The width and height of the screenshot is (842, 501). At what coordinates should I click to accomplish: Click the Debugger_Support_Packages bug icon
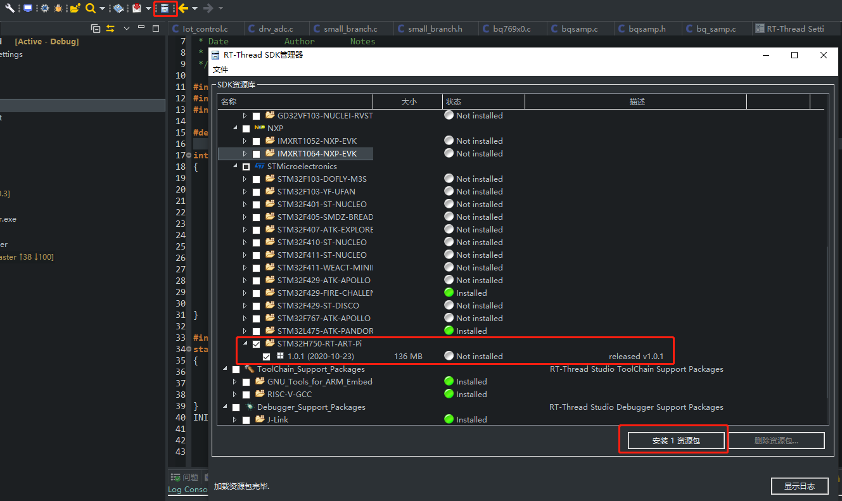pyautogui.click(x=249, y=407)
